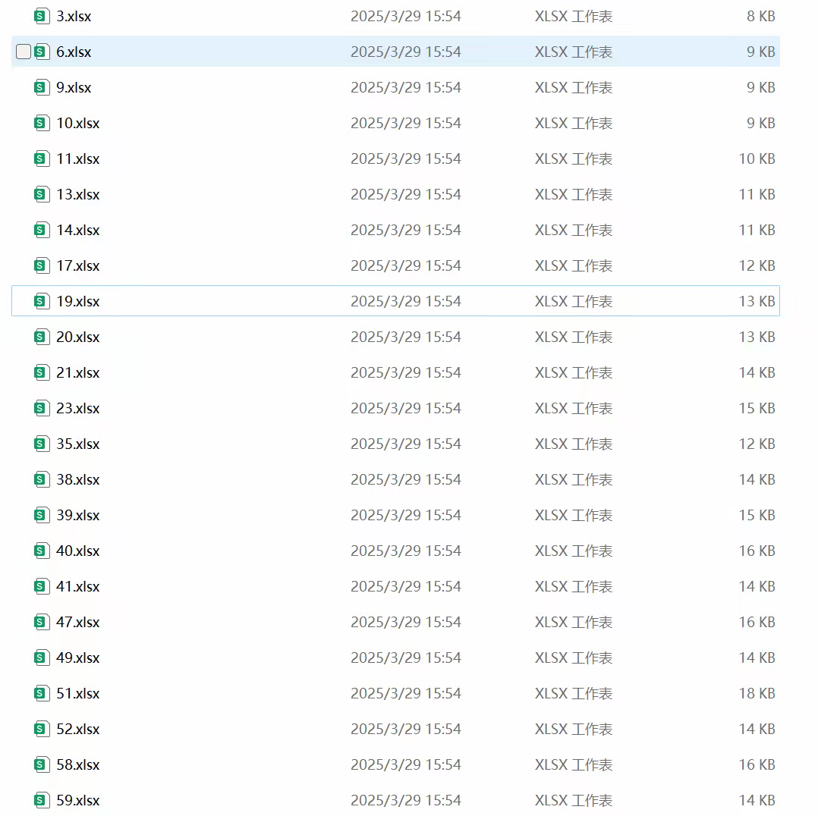Click the spreadsheet icon of 47.xlsx

pos(42,622)
